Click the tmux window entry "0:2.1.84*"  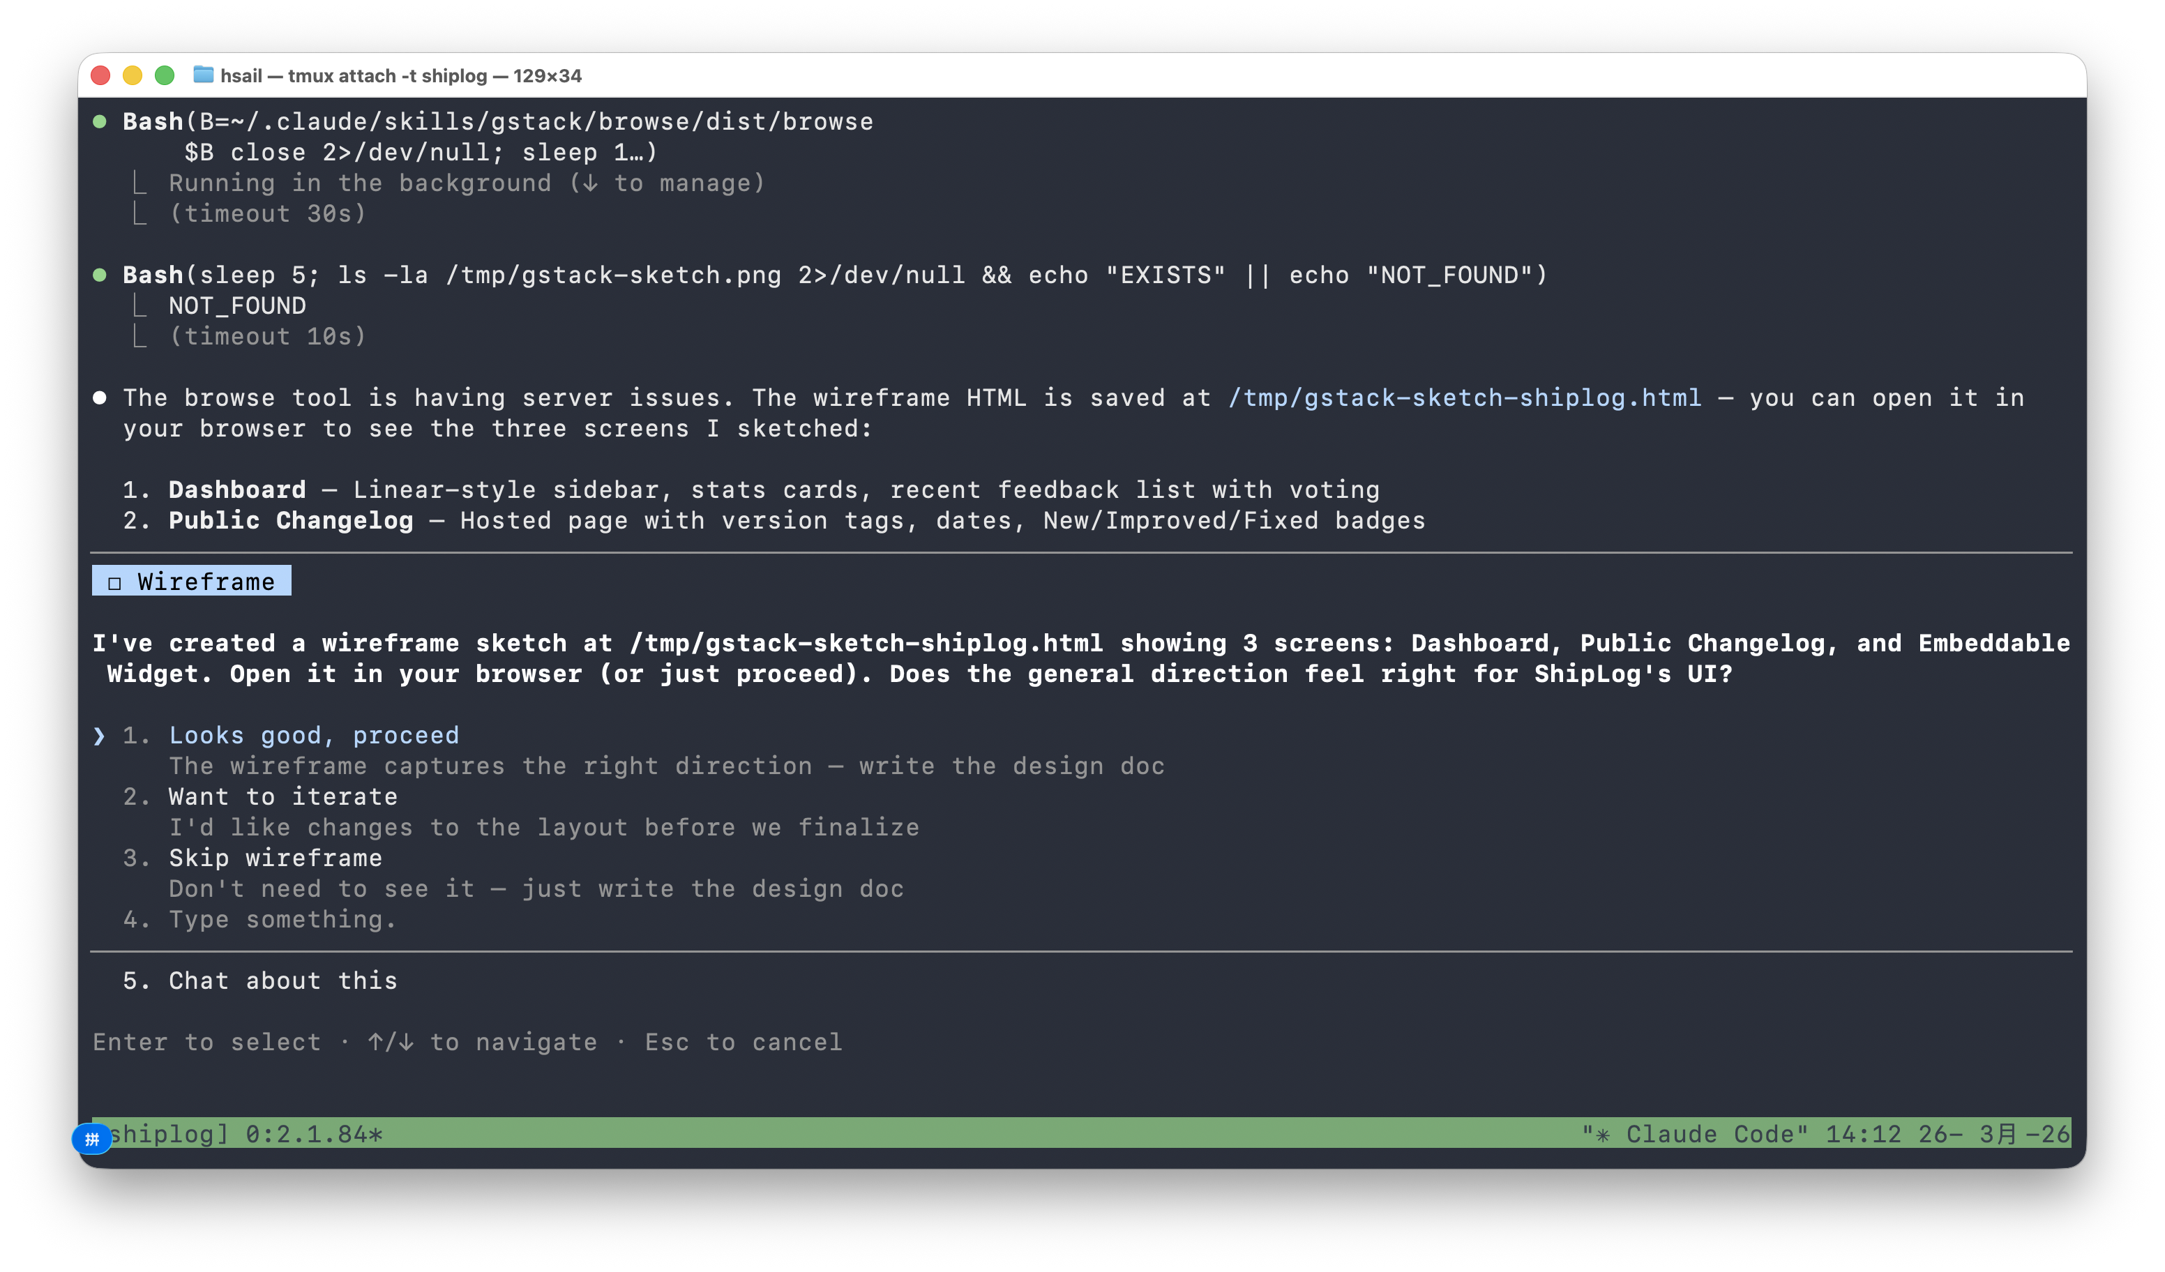point(314,1134)
